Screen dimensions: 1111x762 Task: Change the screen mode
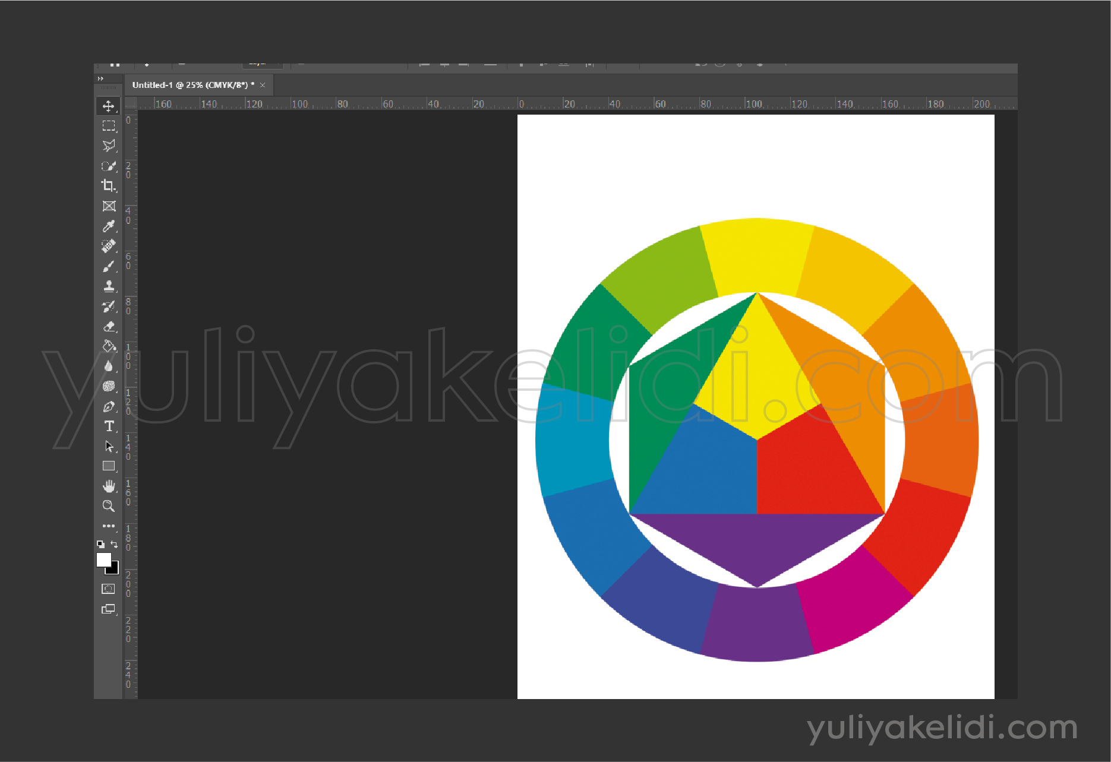[x=108, y=609]
